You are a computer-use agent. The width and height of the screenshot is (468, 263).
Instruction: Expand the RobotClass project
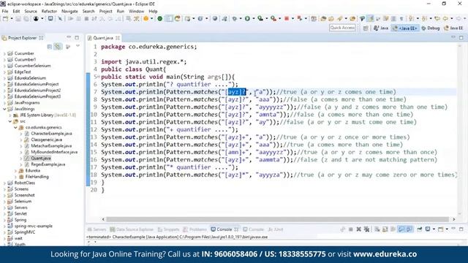click(x=4, y=183)
